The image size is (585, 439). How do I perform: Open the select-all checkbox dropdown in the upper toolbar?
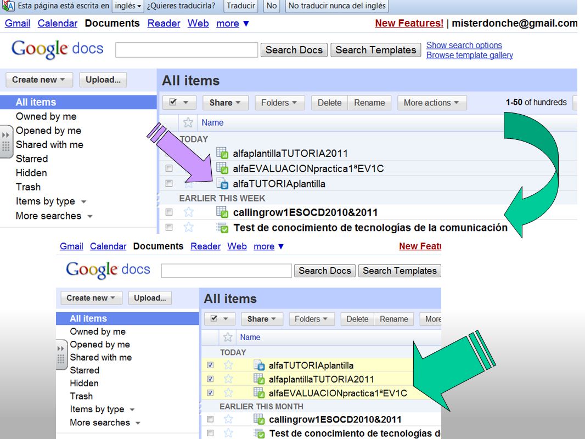point(179,103)
